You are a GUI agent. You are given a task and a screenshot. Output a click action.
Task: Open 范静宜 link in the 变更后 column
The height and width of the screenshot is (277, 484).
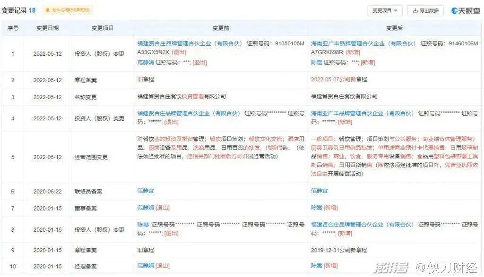pos(319,191)
